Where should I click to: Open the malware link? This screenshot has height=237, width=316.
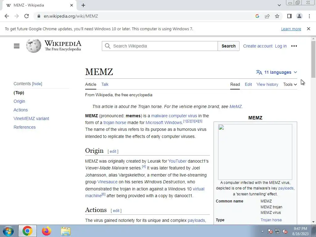coord(159,116)
